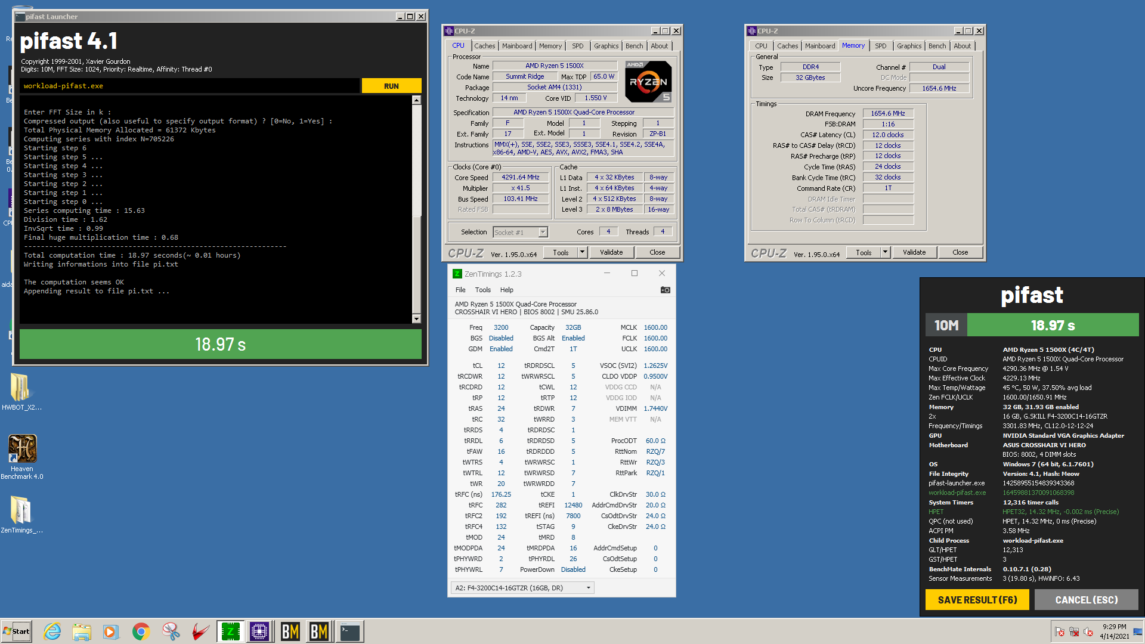Click the VDIMM 1.7440V value in ZenTimings
The image size is (1145, 644).
click(655, 408)
